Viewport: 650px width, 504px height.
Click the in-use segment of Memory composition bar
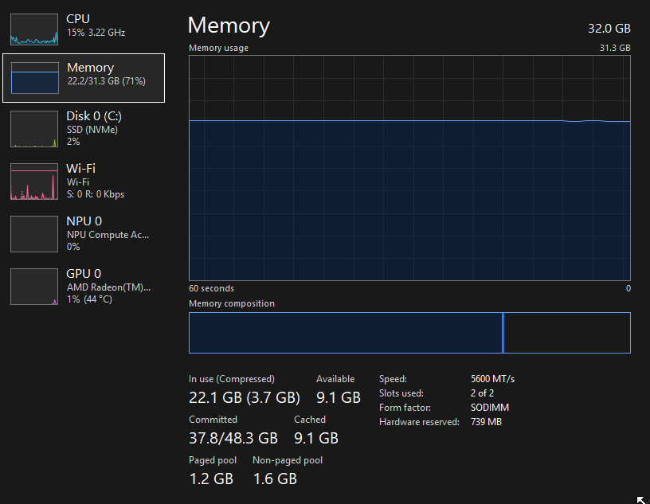click(x=346, y=333)
